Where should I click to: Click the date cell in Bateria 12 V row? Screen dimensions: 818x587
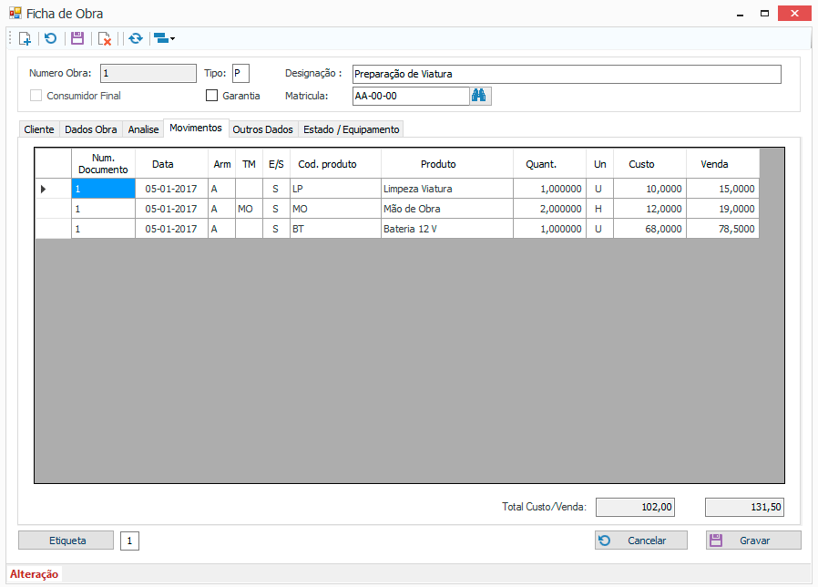(171, 229)
